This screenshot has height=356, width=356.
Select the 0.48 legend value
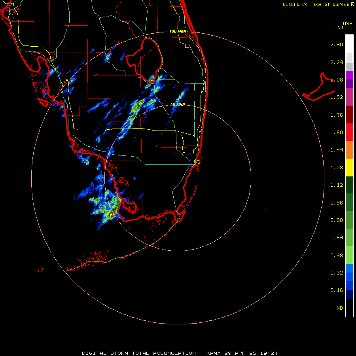coord(337,256)
